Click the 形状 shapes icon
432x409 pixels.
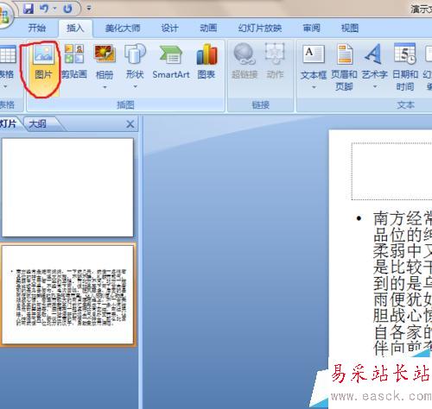tap(135, 53)
